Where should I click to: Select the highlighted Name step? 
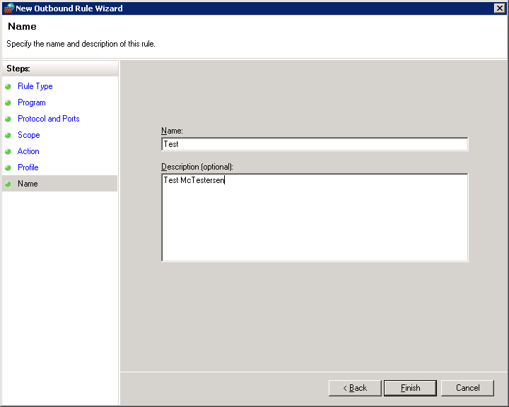tap(59, 184)
